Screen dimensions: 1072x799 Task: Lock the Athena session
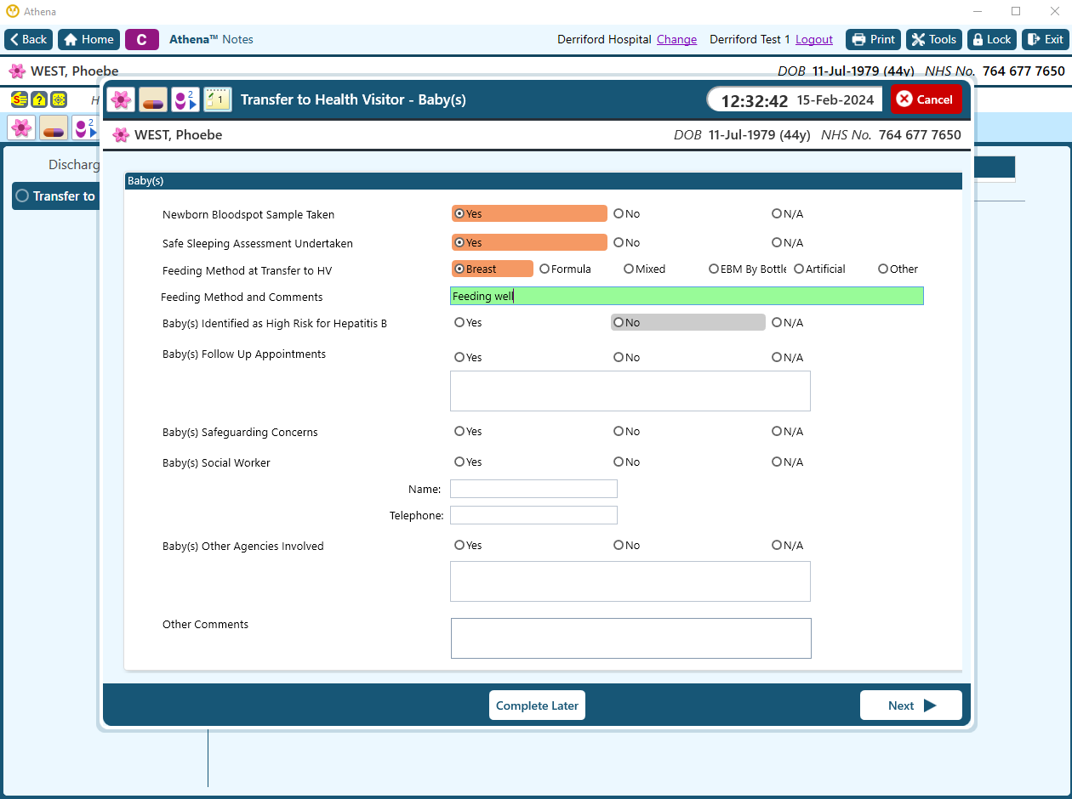pyautogui.click(x=992, y=39)
